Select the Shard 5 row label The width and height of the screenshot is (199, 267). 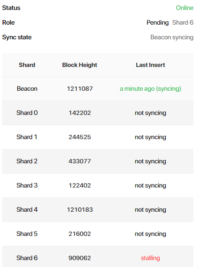coord(27,234)
